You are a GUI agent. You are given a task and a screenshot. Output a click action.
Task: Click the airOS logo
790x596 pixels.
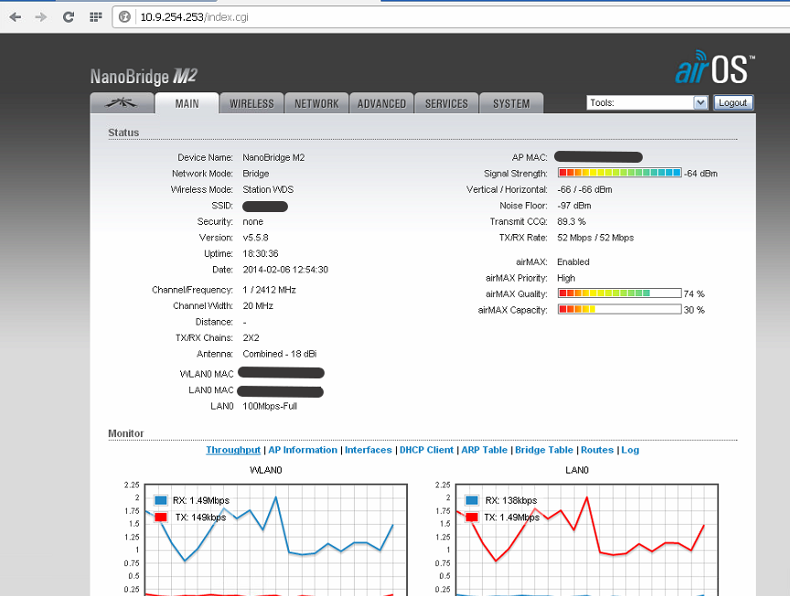tap(714, 70)
